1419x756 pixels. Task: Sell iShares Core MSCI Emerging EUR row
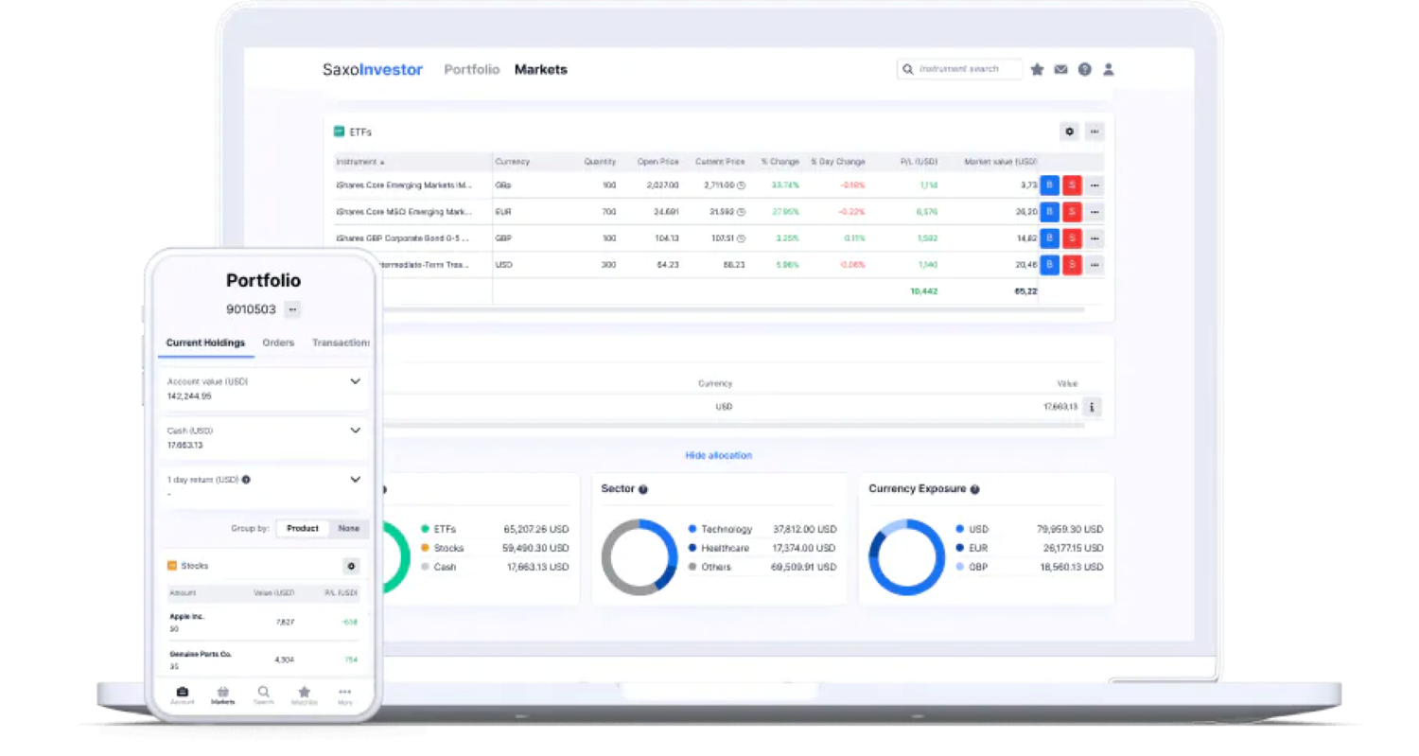tap(1072, 212)
